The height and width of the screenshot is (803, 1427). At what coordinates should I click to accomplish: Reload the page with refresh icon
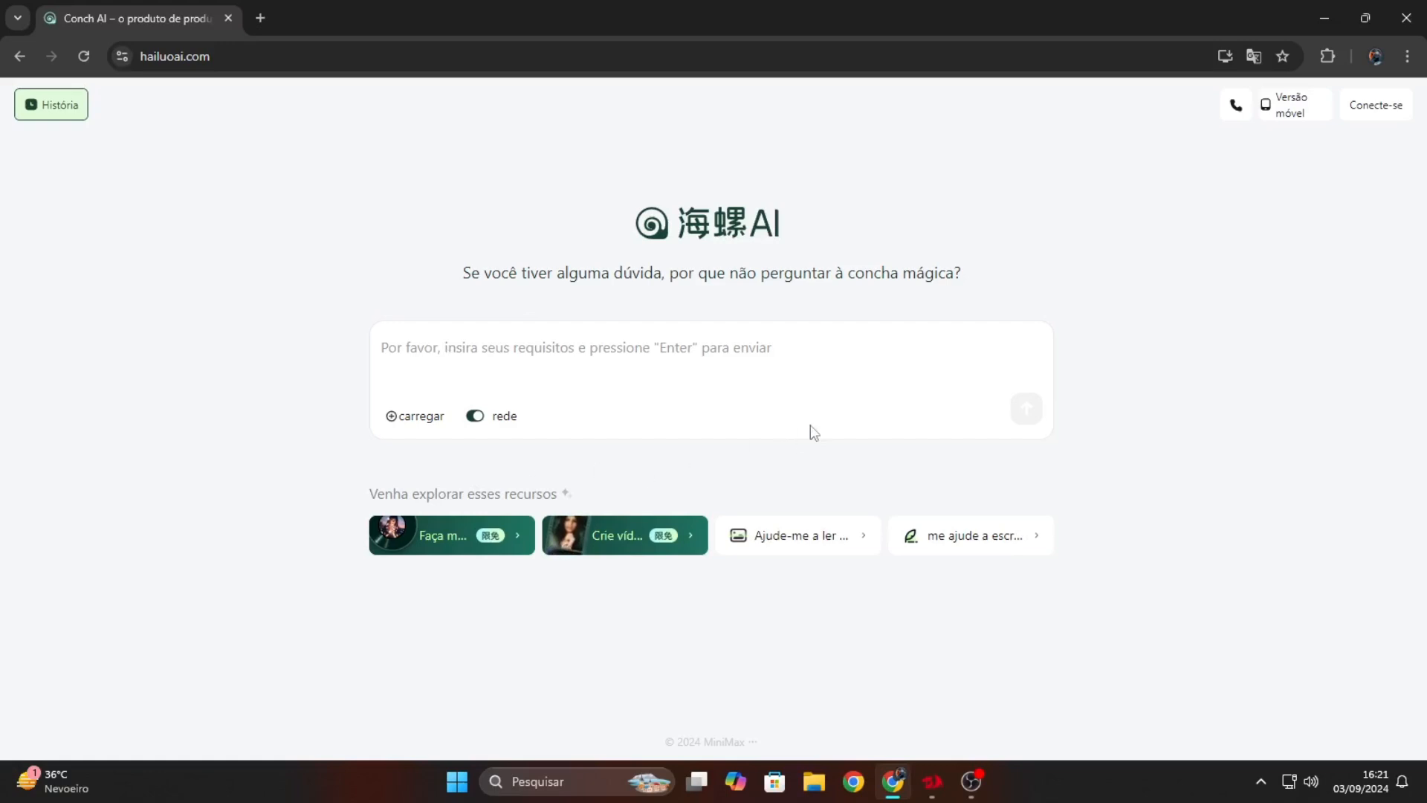[x=84, y=57]
